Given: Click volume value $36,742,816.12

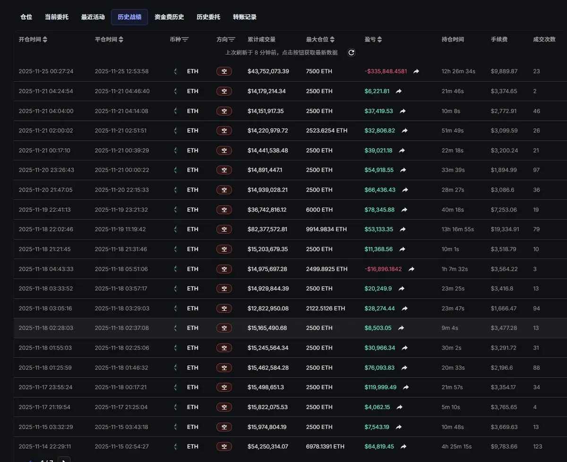Looking at the screenshot, I should click(x=267, y=210).
